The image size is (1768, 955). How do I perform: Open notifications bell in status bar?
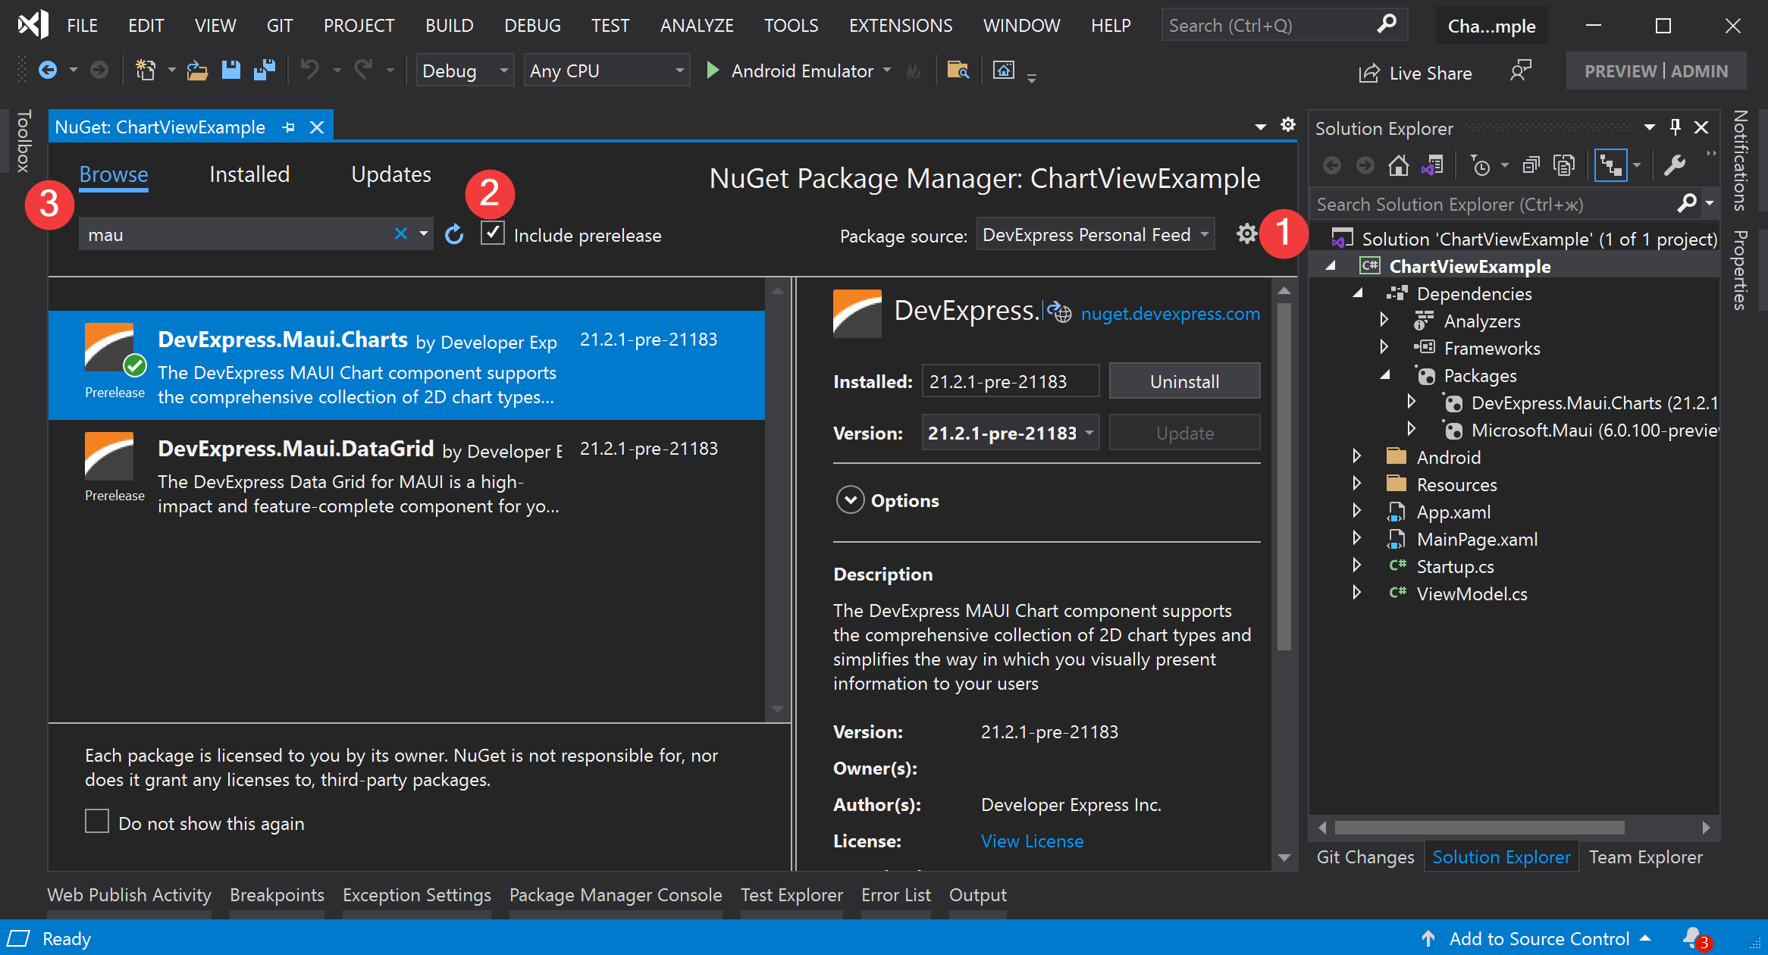point(1692,938)
